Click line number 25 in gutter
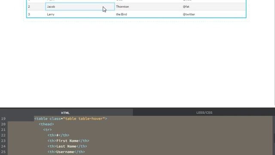Viewport: 275px width, 155px height. (x=3, y=152)
